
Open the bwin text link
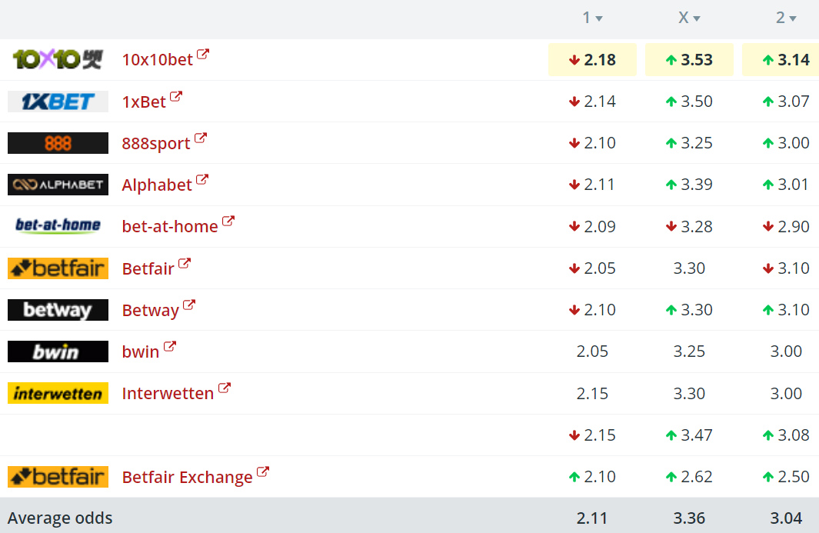point(141,352)
